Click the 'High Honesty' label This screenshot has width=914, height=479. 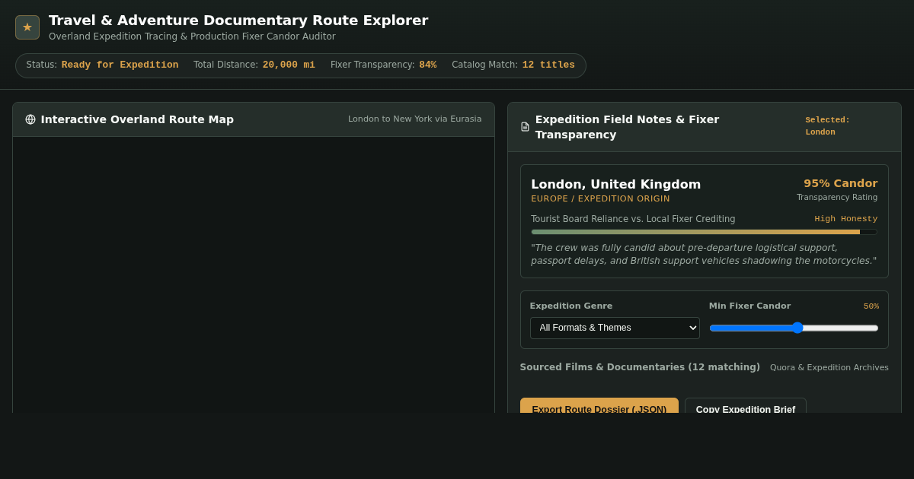[846, 219]
